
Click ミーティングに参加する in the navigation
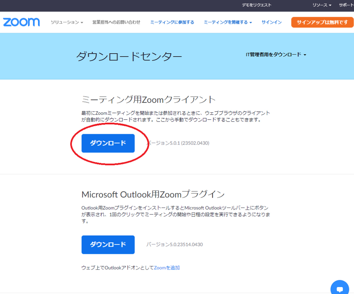coord(172,22)
